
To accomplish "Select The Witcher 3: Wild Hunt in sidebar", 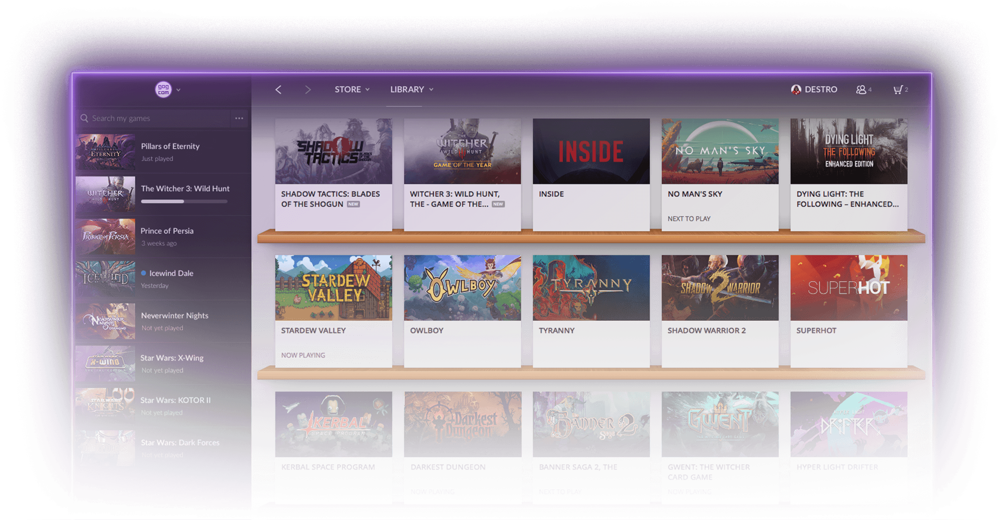I will 163,194.
